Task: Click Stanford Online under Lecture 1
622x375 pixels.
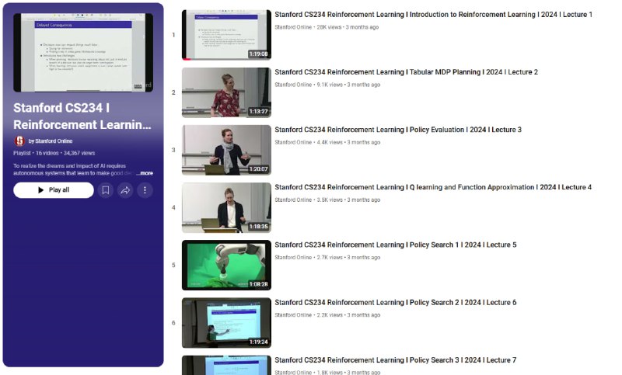Action: click(x=293, y=27)
